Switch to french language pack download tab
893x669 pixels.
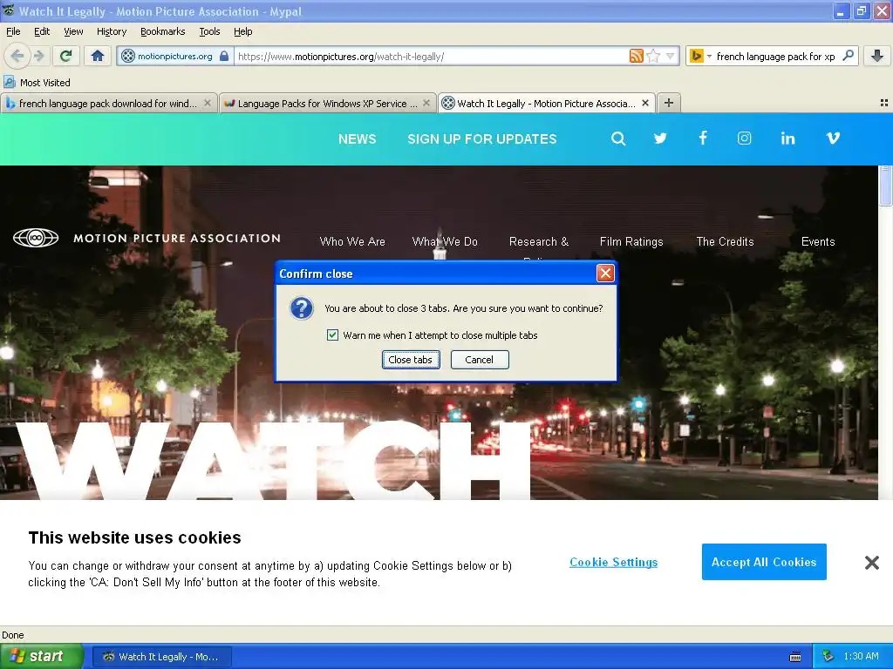point(108,103)
